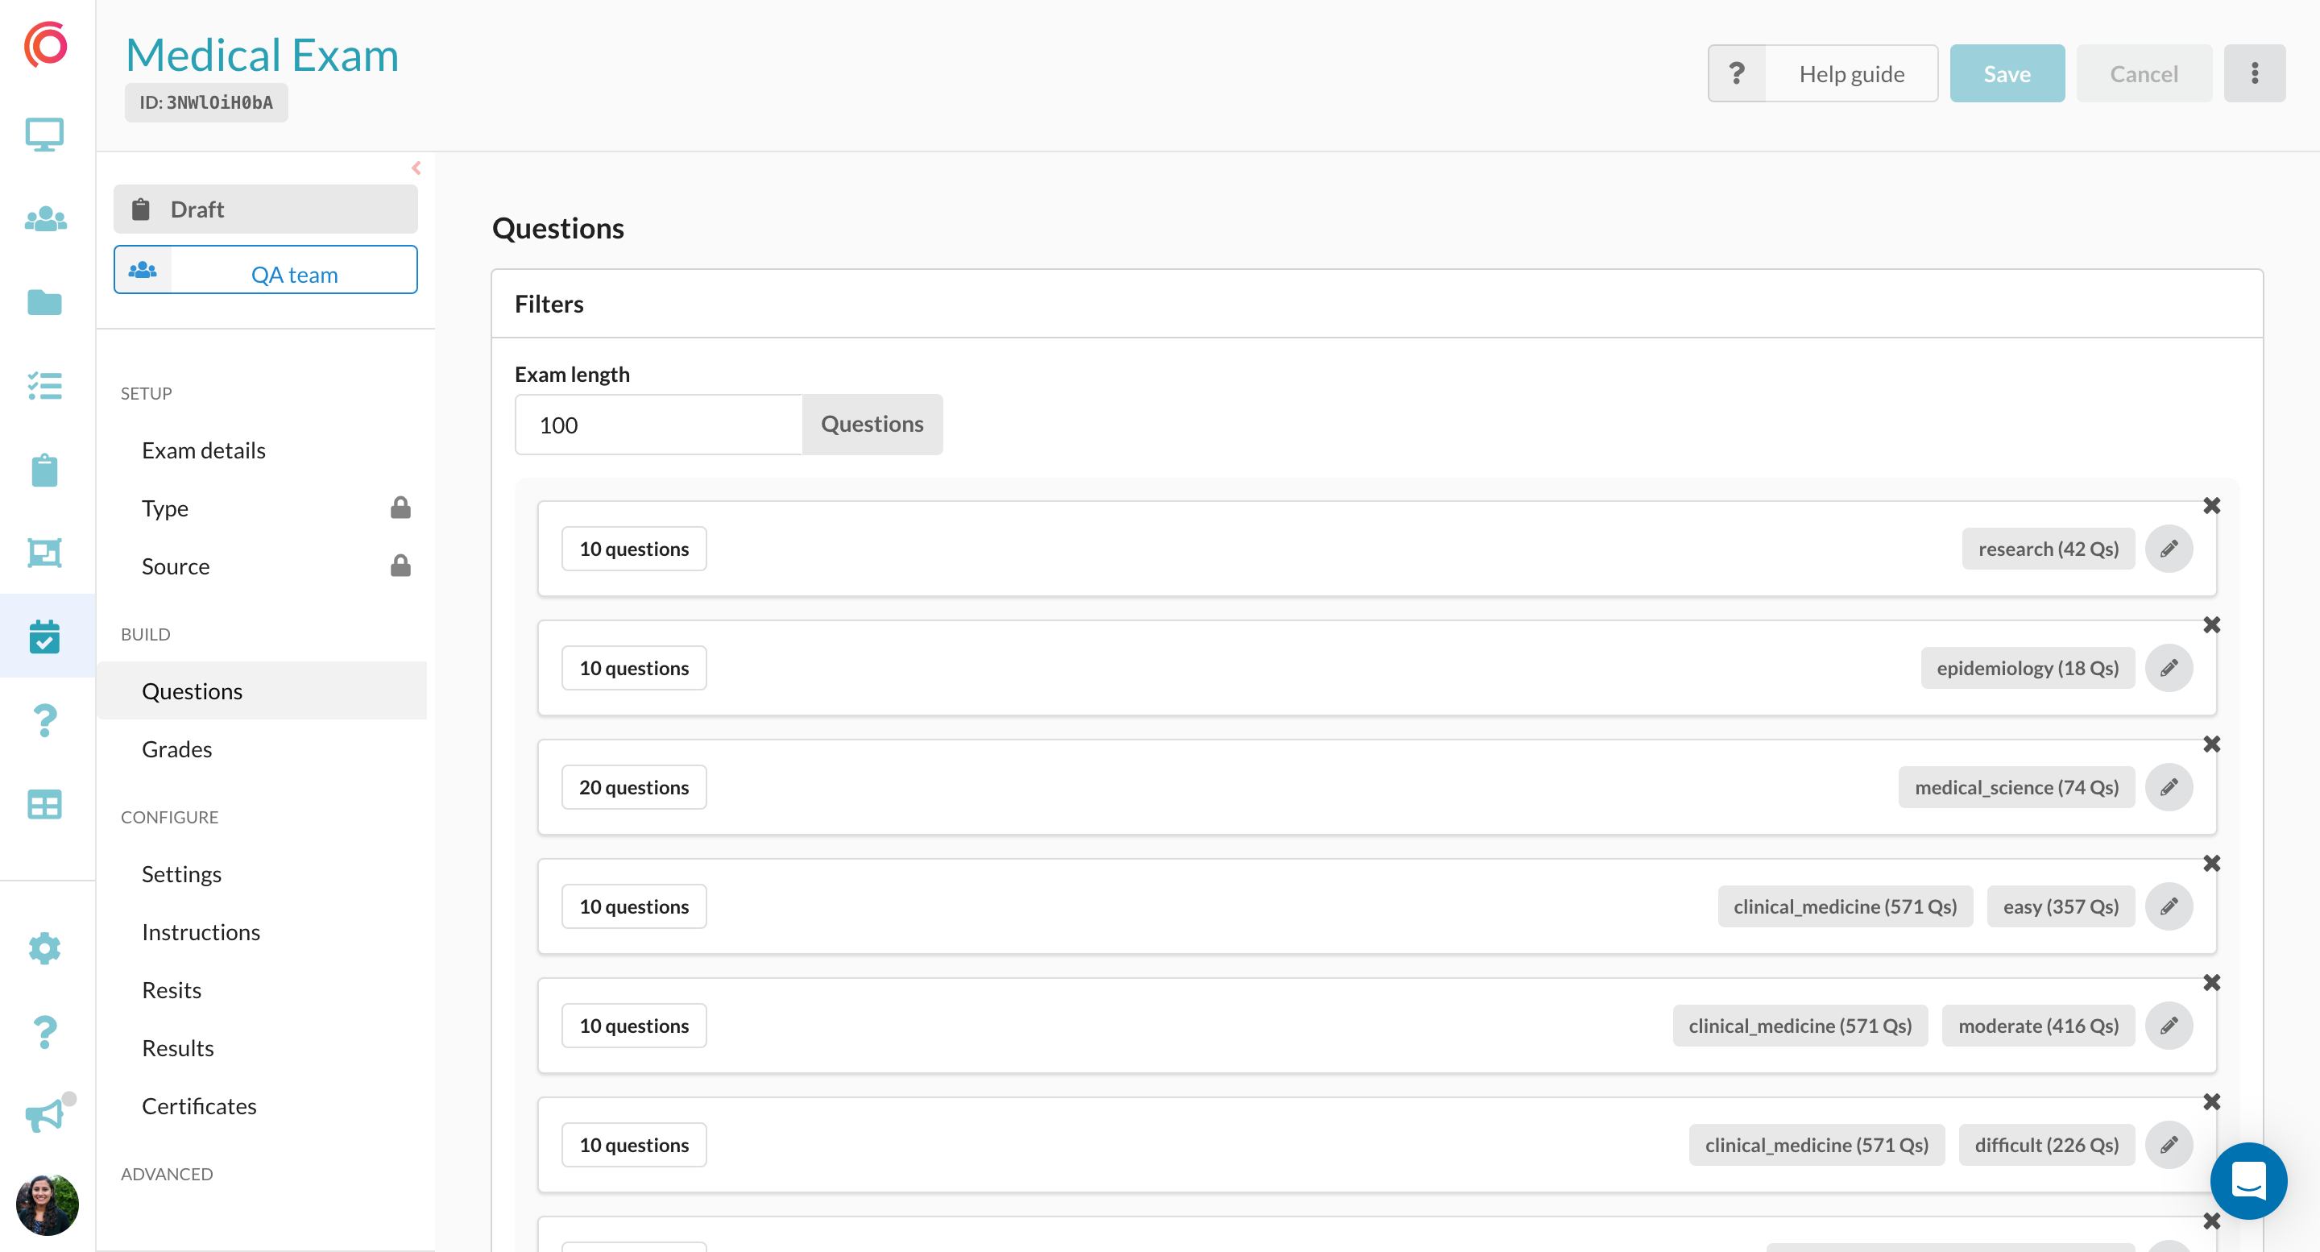Open the three-dot more options menu
The height and width of the screenshot is (1252, 2320).
pos(2254,73)
